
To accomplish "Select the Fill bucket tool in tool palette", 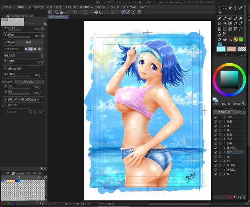I will click(x=225, y=39).
